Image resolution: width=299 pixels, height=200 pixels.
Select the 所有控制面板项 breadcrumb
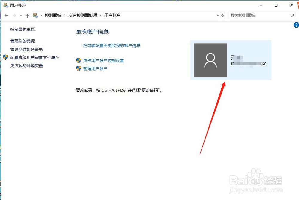click(83, 16)
